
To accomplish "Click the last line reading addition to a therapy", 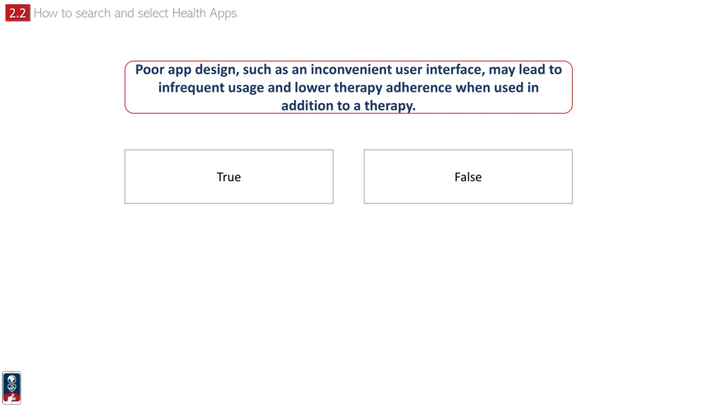I will [348, 106].
